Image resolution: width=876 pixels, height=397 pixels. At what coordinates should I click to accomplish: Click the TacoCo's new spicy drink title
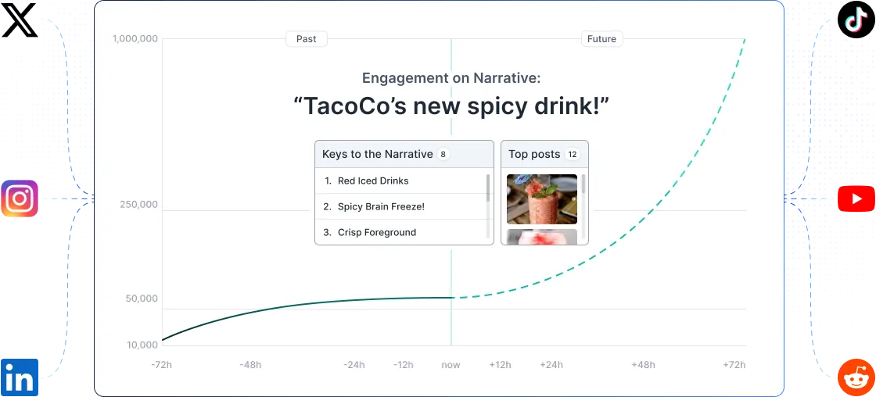[x=451, y=106]
